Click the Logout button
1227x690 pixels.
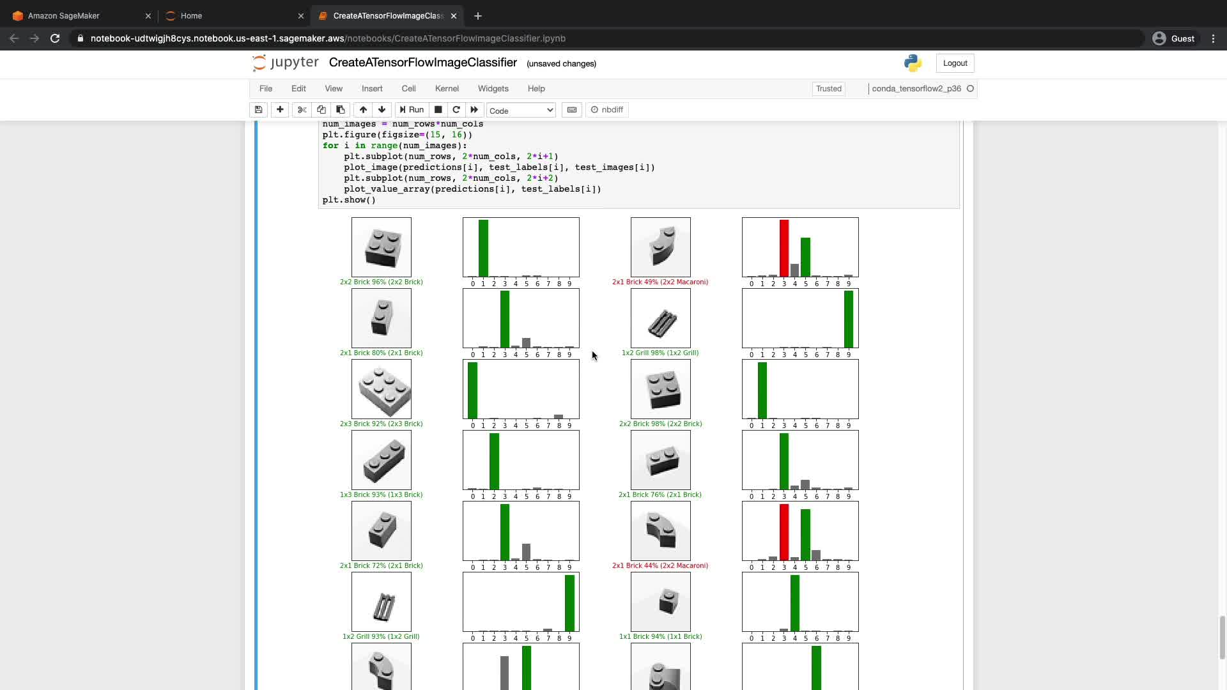(x=955, y=63)
